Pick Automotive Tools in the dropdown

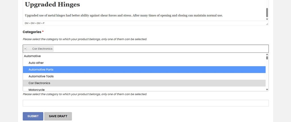point(41,76)
